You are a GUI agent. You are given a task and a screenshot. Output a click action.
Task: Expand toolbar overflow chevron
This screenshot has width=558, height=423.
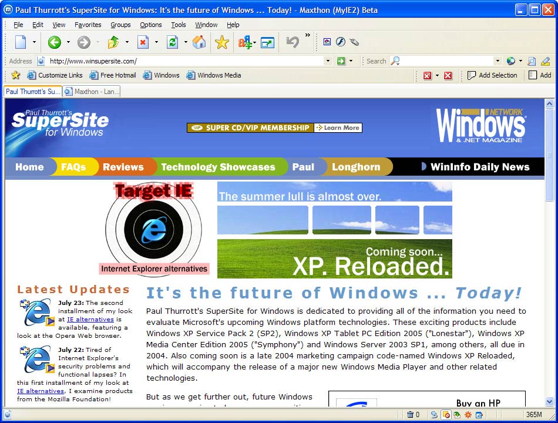307,35
